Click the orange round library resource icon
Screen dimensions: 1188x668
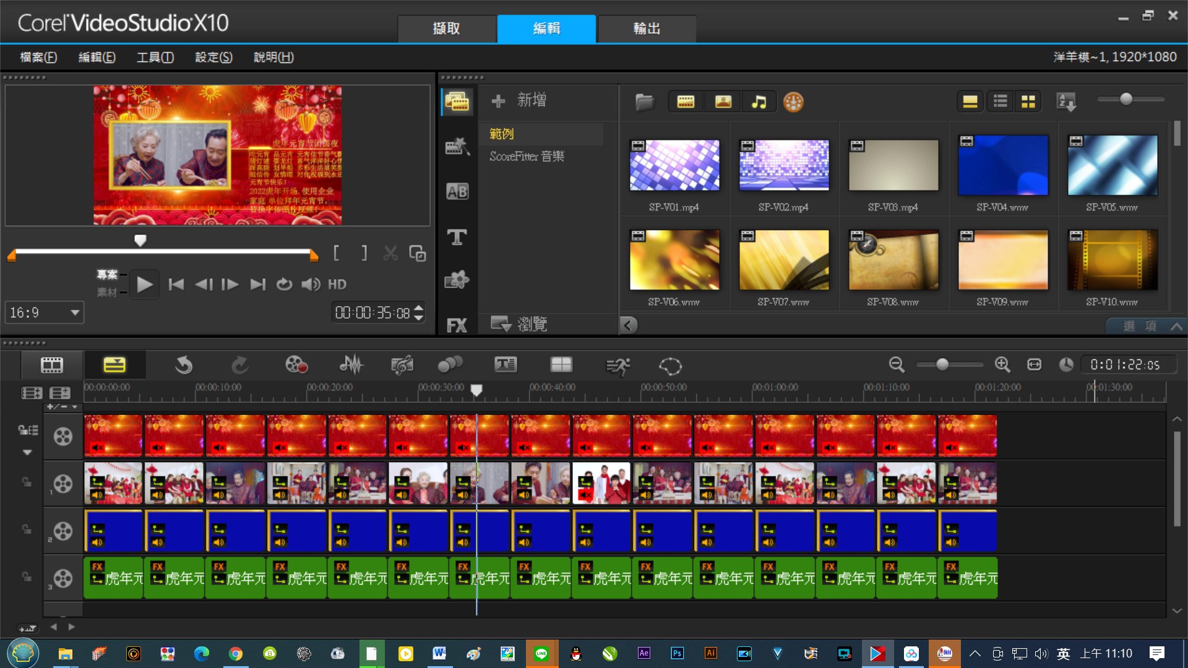[x=793, y=102]
